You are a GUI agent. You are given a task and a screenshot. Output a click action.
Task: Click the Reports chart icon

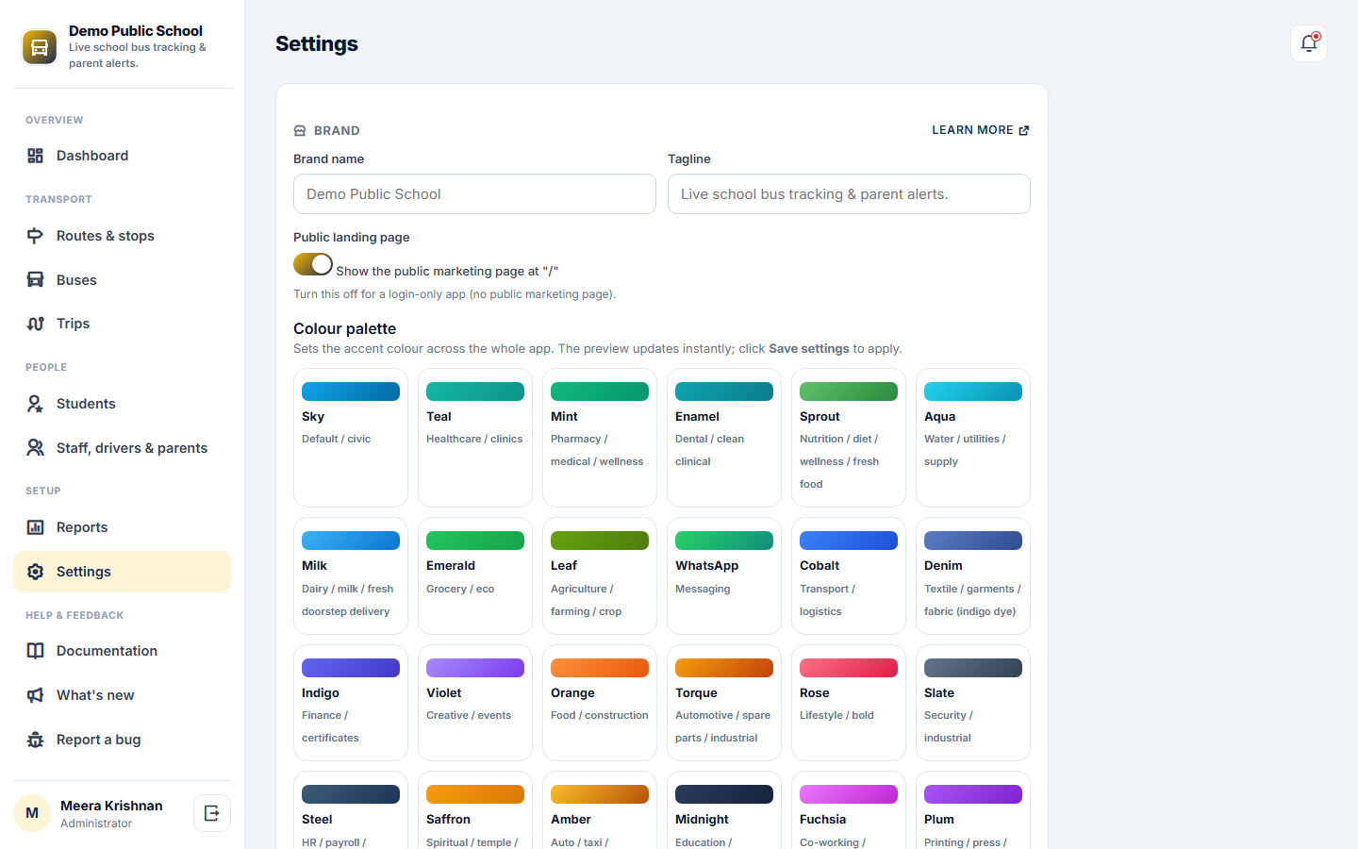[35, 527]
